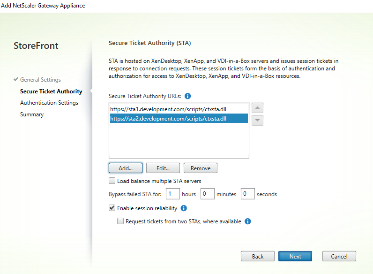This screenshot has width=373, height=274.
Task: Go to General Settings step
Action: tap(40, 80)
